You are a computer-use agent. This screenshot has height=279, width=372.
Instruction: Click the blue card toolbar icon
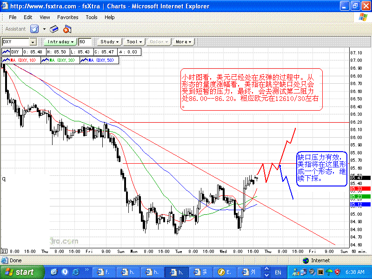click(54, 29)
